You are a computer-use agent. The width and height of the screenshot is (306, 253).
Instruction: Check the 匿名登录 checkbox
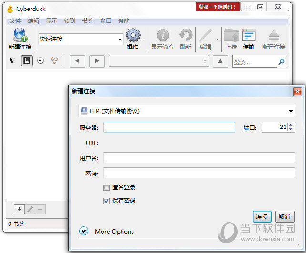coord(106,187)
